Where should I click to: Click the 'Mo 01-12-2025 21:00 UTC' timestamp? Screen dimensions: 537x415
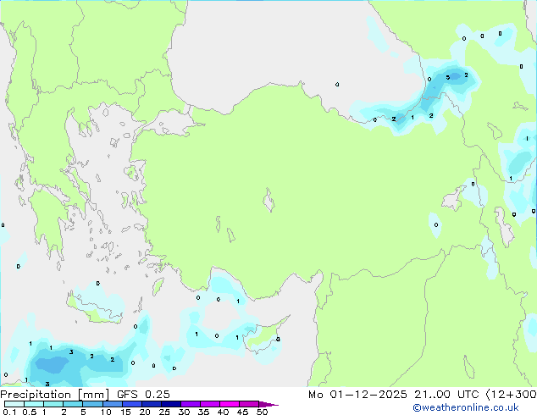(394, 395)
